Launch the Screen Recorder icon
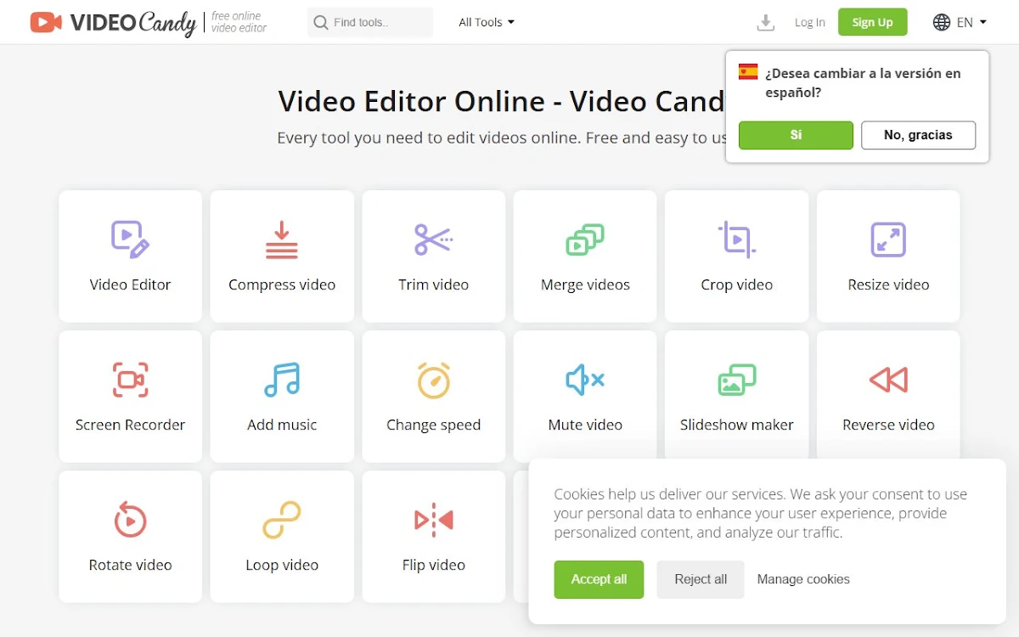Viewport: 1019px width, 637px height. tap(130, 380)
